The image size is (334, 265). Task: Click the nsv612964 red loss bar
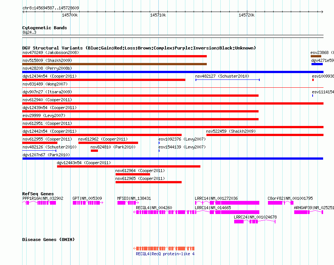133,174
